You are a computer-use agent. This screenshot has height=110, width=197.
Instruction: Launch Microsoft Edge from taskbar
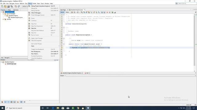point(53,108)
